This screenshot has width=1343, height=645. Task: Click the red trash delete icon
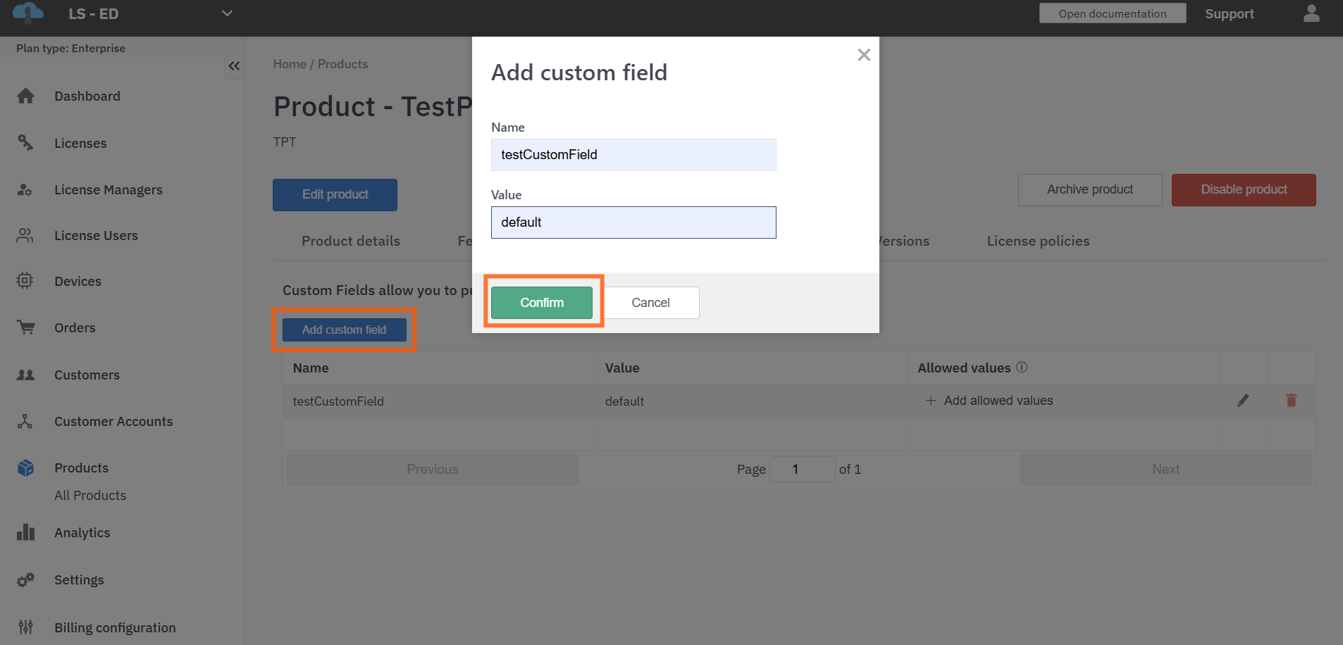point(1291,401)
